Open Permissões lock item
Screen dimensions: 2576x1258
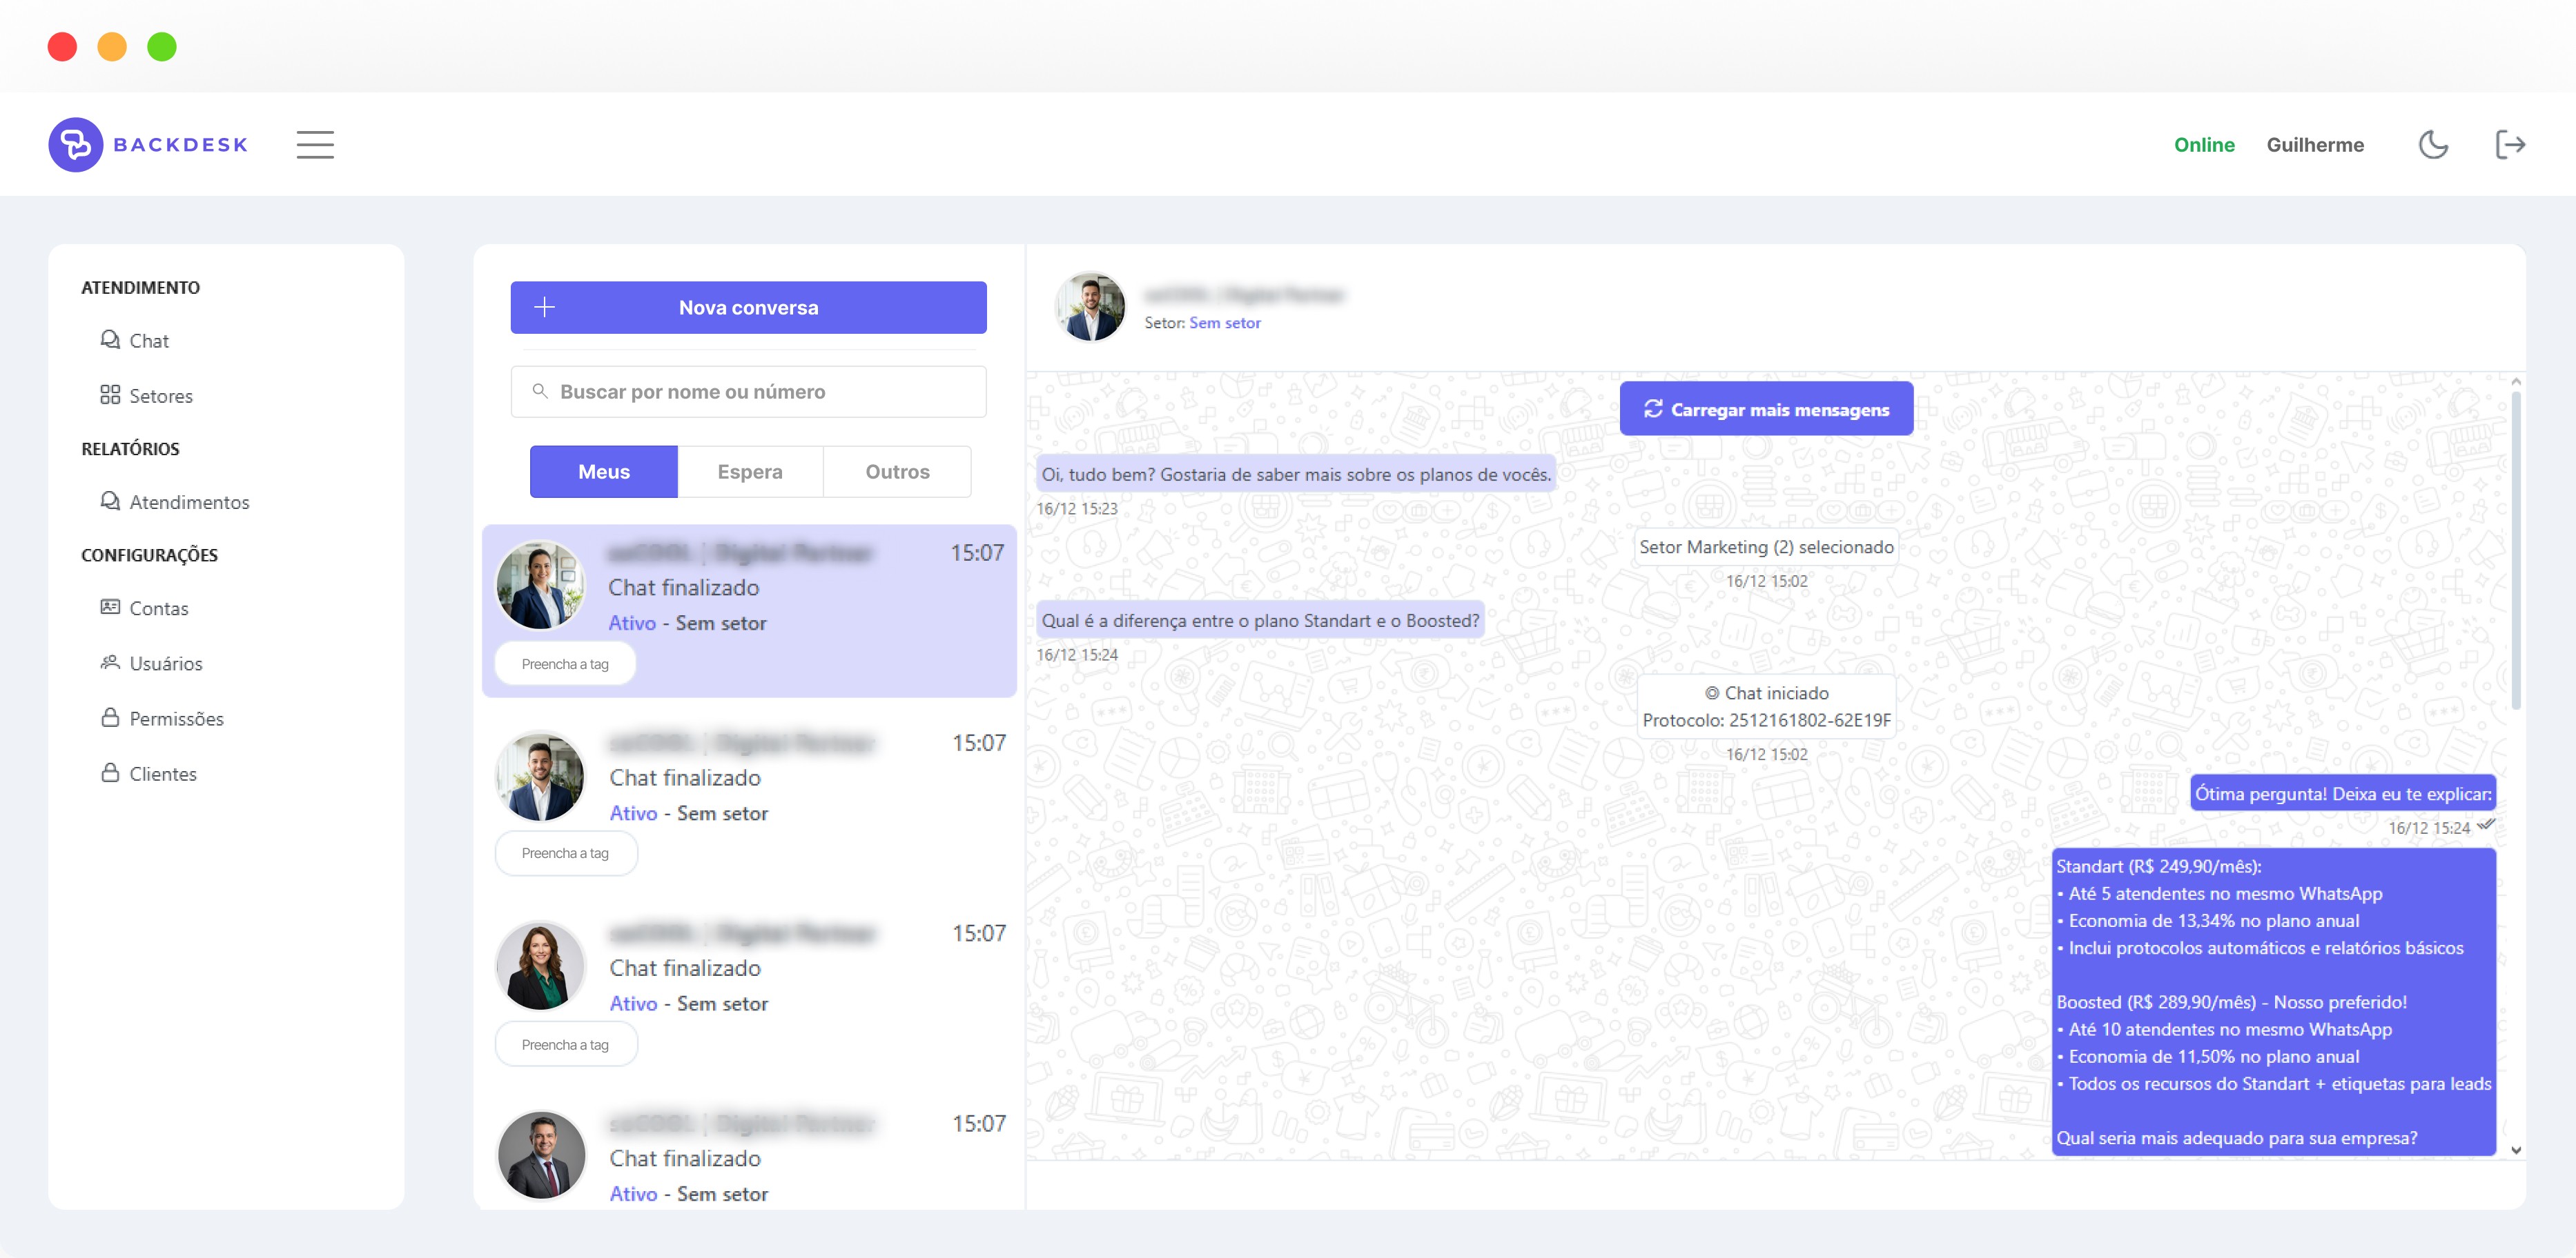point(176,719)
